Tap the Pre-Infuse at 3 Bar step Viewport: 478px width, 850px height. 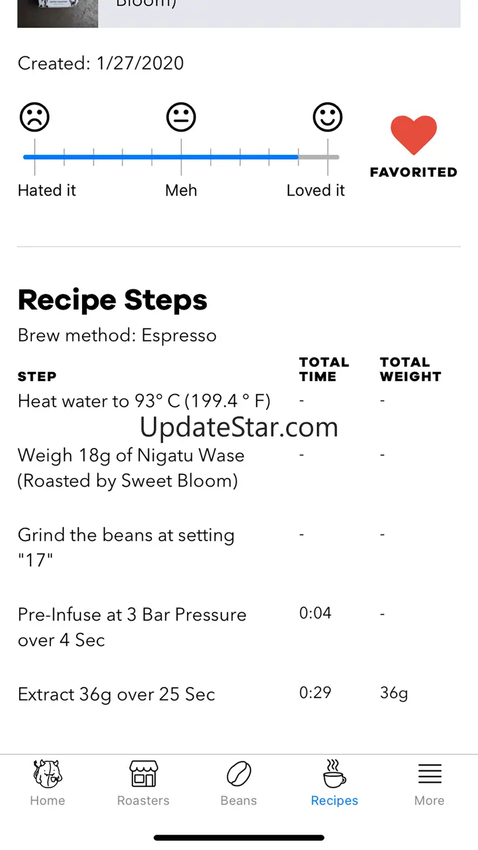[x=132, y=627]
